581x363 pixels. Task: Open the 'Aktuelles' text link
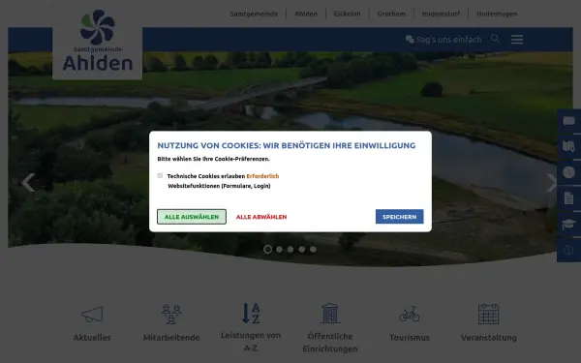[x=92, y=338]
